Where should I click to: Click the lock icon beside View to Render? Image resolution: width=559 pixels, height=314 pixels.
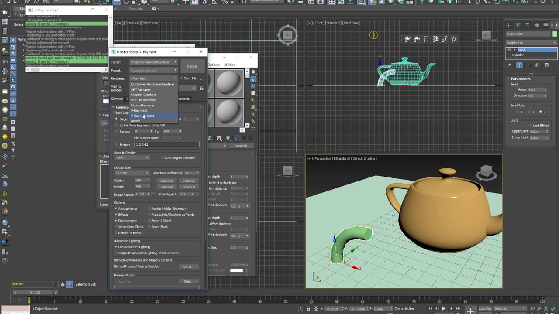tap(201, 88)
